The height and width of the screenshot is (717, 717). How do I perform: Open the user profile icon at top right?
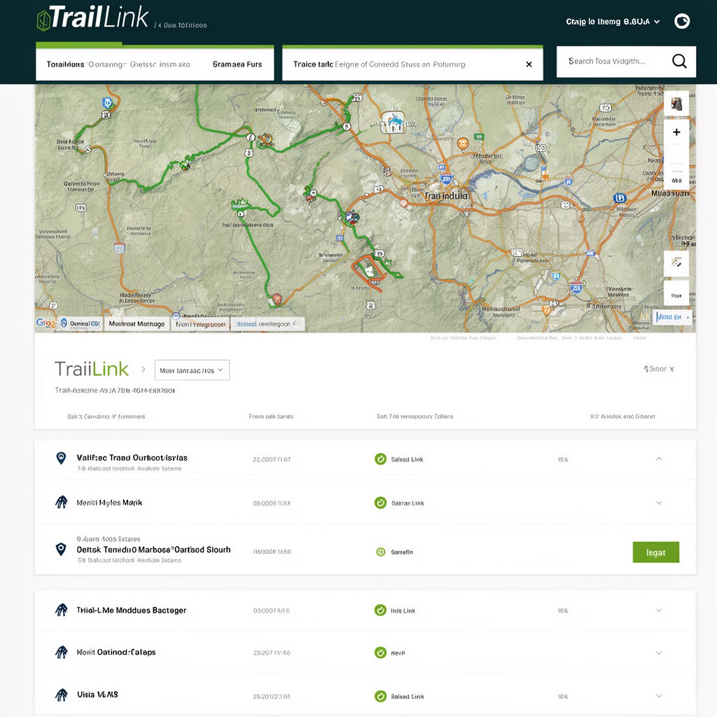[682, 21]
